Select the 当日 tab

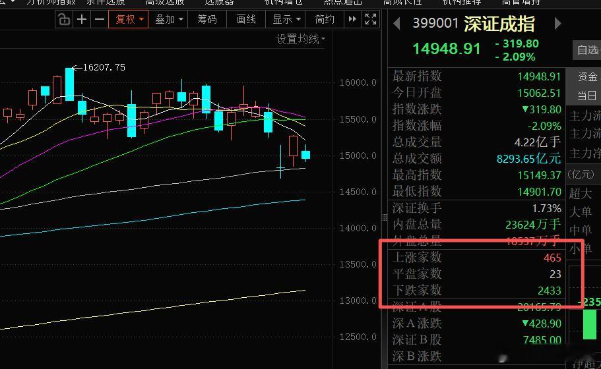[587, 95]
